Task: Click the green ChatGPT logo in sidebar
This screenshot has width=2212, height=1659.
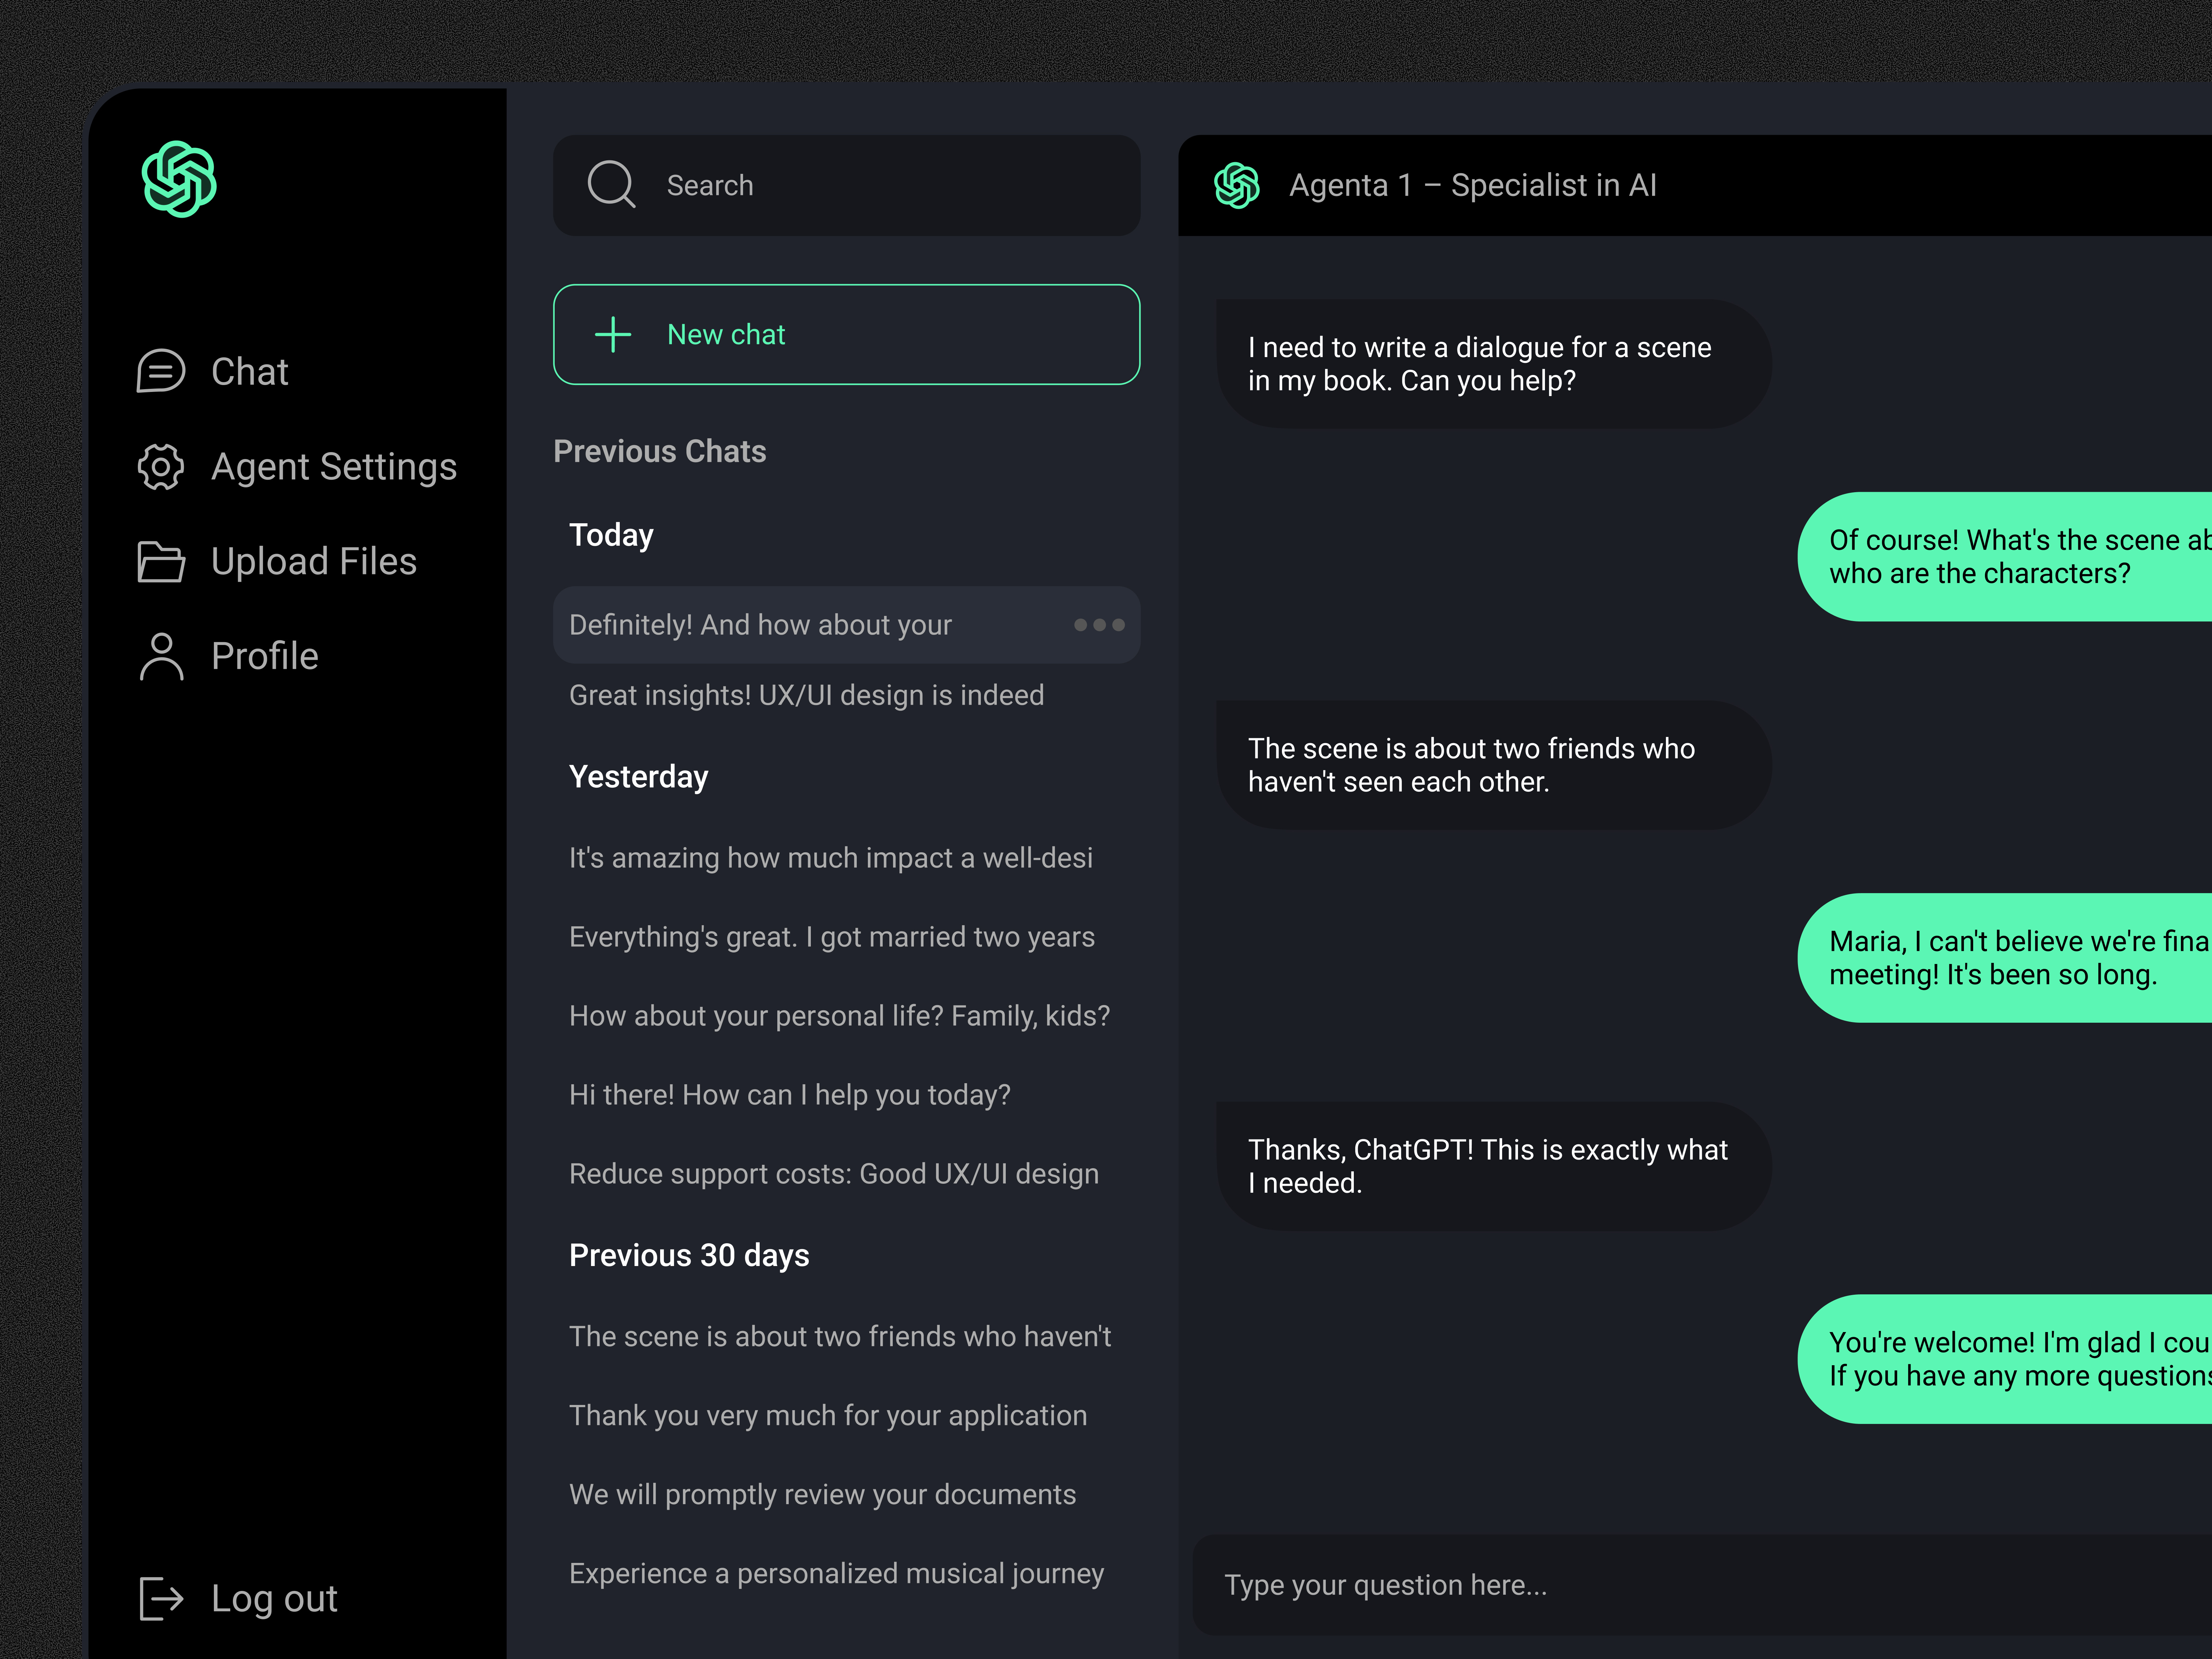Action: (x=179, y=179)
